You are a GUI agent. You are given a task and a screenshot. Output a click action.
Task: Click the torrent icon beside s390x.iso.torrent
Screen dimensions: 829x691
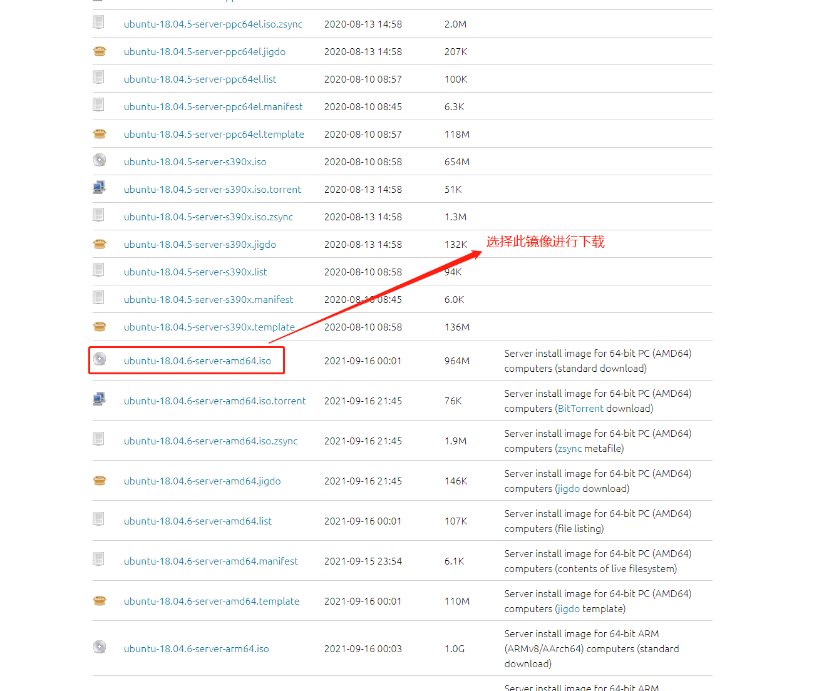(99, 188)
